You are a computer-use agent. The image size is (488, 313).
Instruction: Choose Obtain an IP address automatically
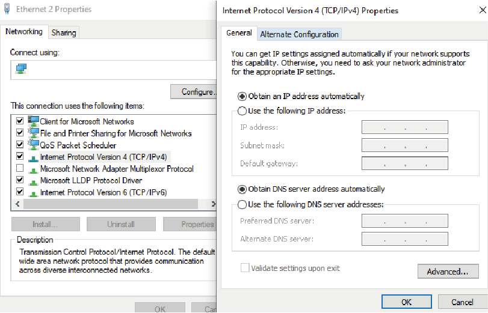click(x=242, y=96)
